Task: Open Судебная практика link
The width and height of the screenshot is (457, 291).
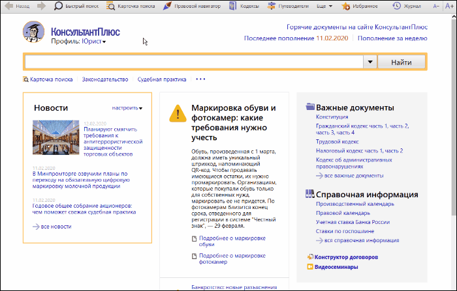Action: 162,79
